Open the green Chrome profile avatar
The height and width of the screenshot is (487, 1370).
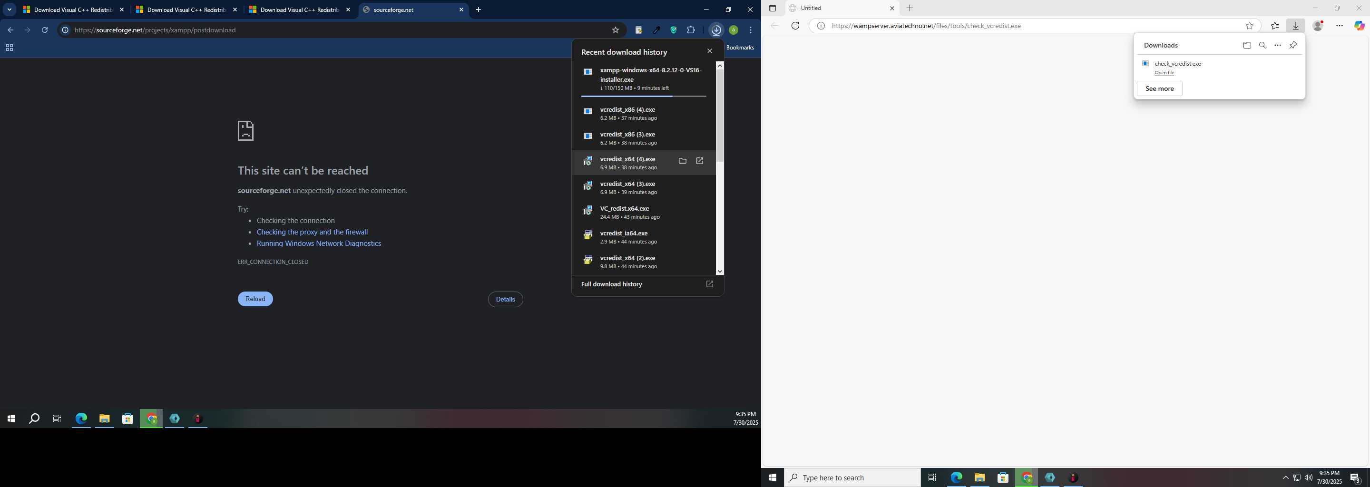click(x=734, y=30)
